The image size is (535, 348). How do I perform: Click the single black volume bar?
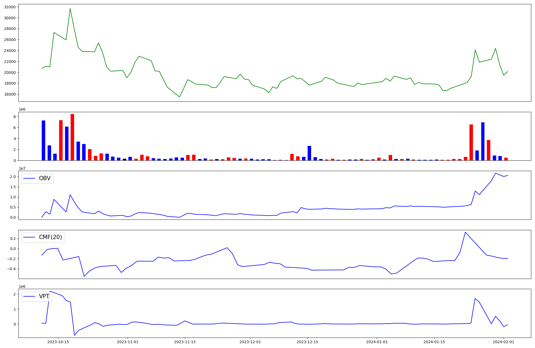click(124, 160)
